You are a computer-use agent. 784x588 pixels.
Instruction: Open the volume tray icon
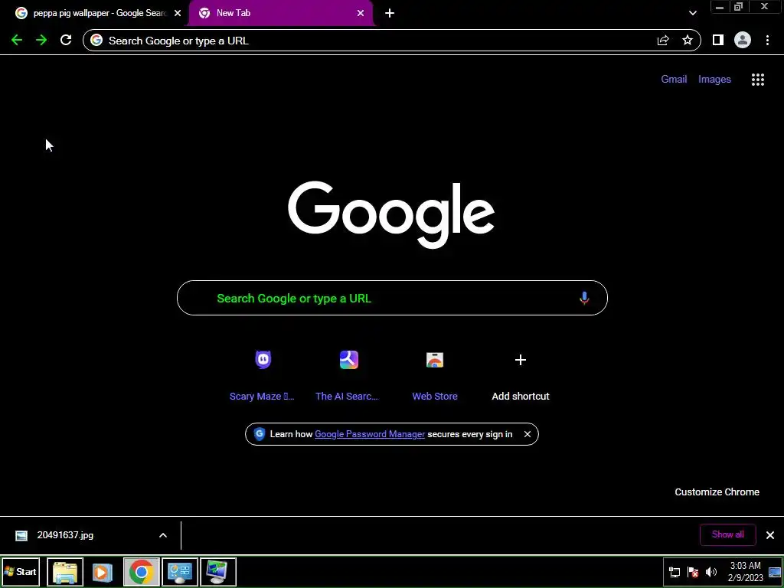tap(711, 572)
